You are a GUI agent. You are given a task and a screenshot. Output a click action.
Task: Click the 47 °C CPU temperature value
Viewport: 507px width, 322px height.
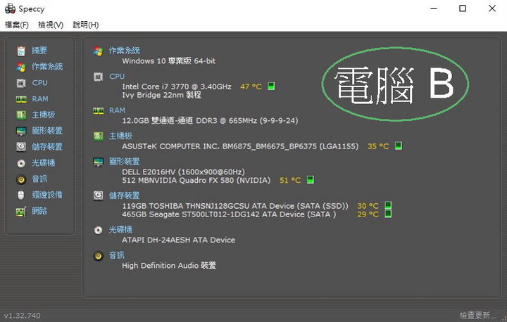251,86
